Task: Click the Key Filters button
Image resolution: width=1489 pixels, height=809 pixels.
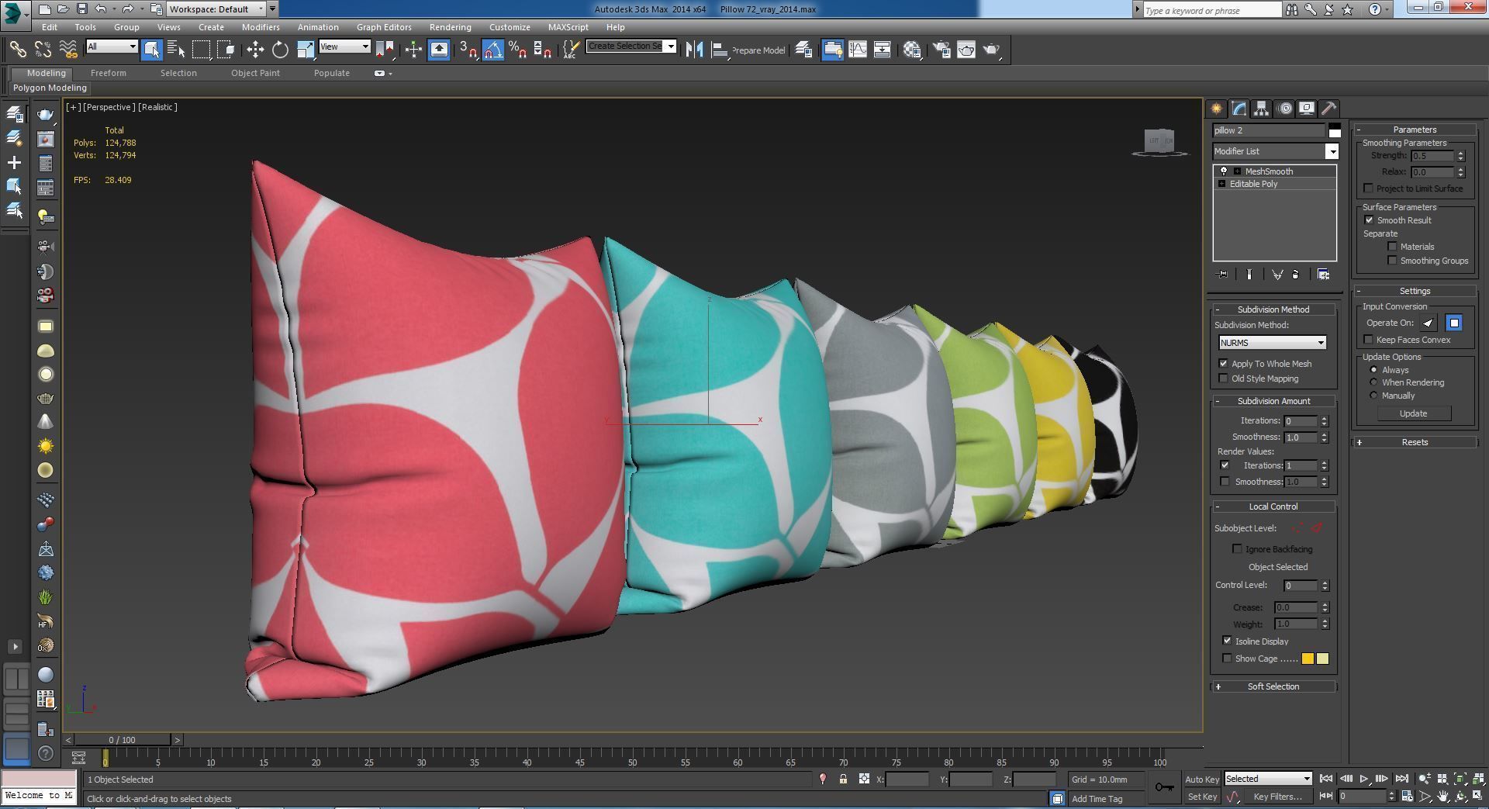Action: (x=1277, y=797)
